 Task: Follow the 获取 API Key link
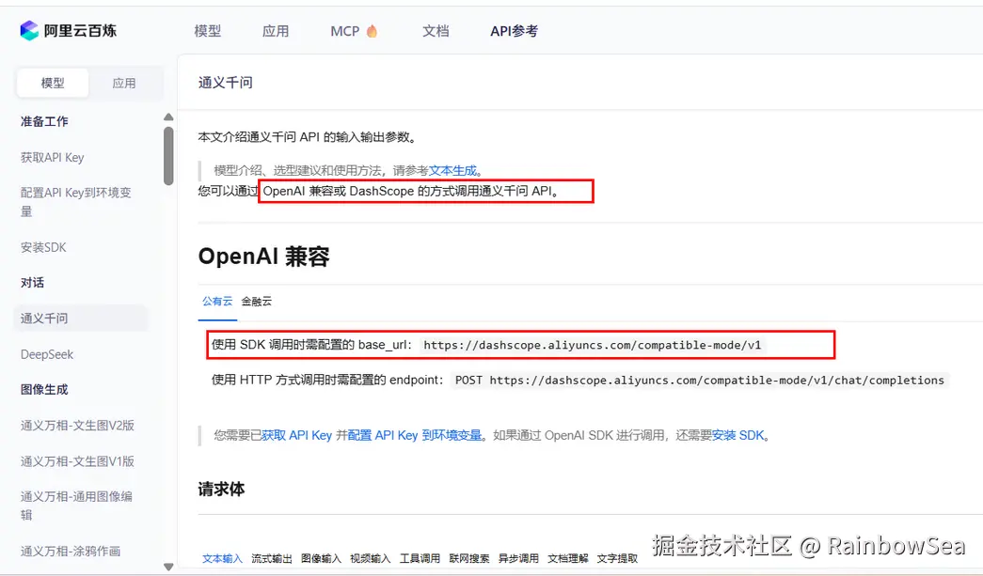(x=296, y=435)
